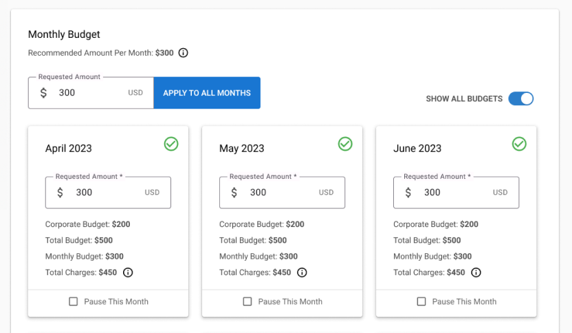Click Apply To All Months button
This screenshot has height=333, width=572.
pyautogui.click(x=207, y=93)
